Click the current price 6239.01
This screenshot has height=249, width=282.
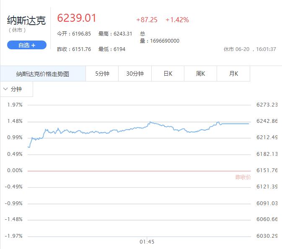pyautogui.click(x=77, y=18)
